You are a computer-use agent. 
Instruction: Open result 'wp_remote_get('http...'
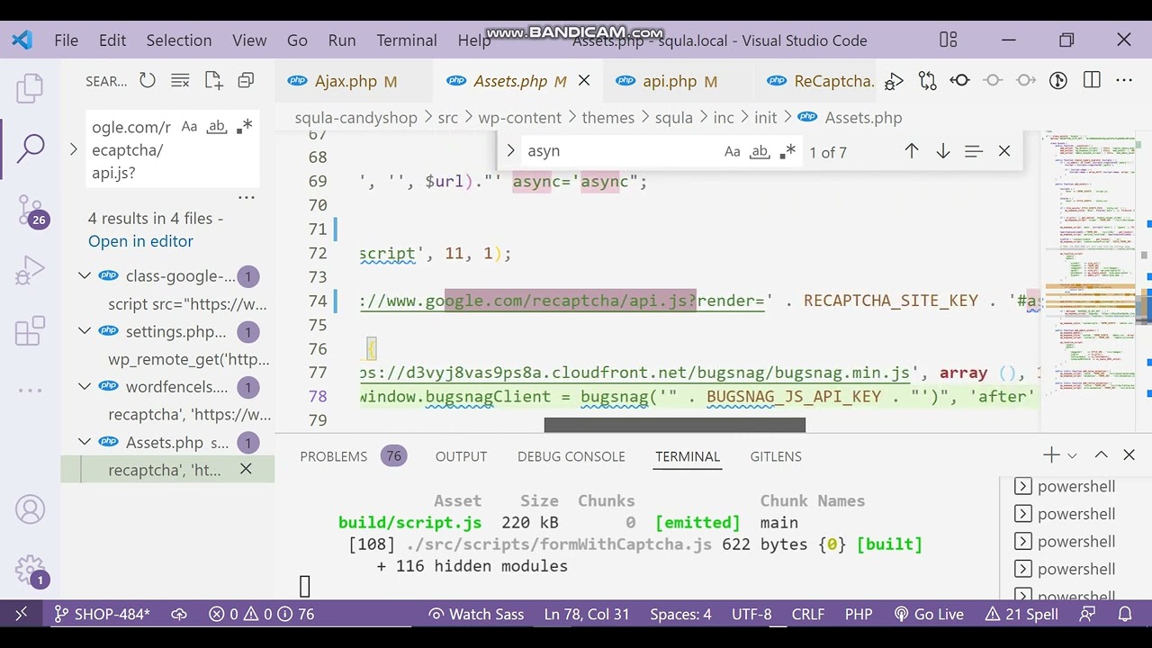point(189,359)
